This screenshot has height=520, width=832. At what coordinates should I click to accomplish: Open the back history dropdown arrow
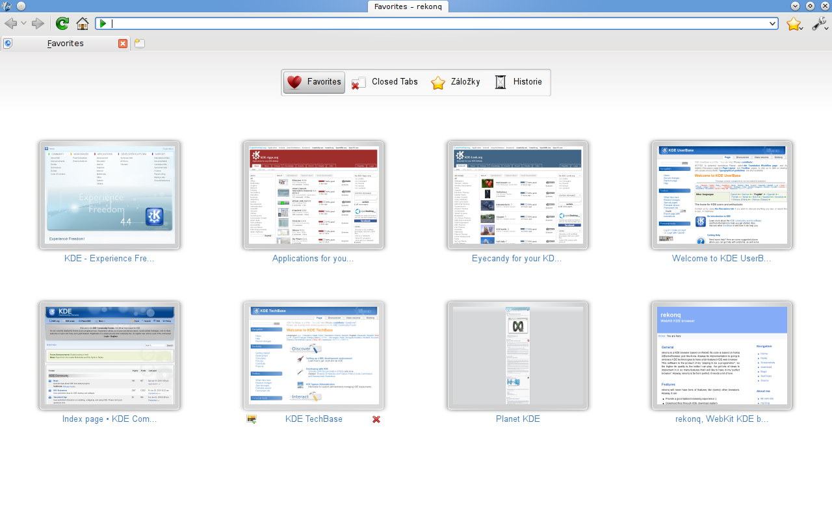pyautogui.click(x=24, y=24)
